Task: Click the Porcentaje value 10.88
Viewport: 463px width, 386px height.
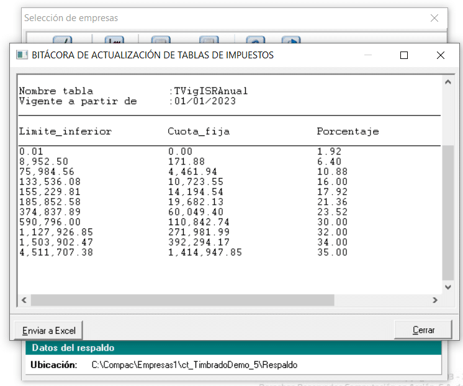Action: (332, 171)
